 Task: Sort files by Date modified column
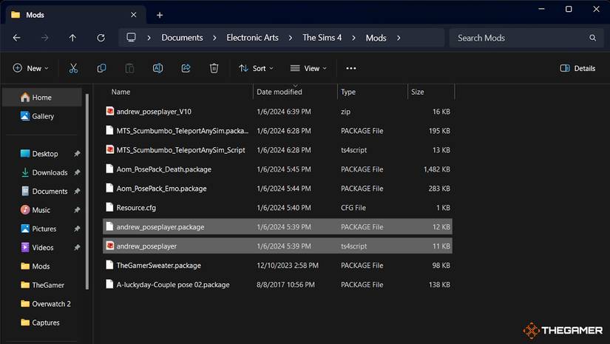[x=279, y=92]
